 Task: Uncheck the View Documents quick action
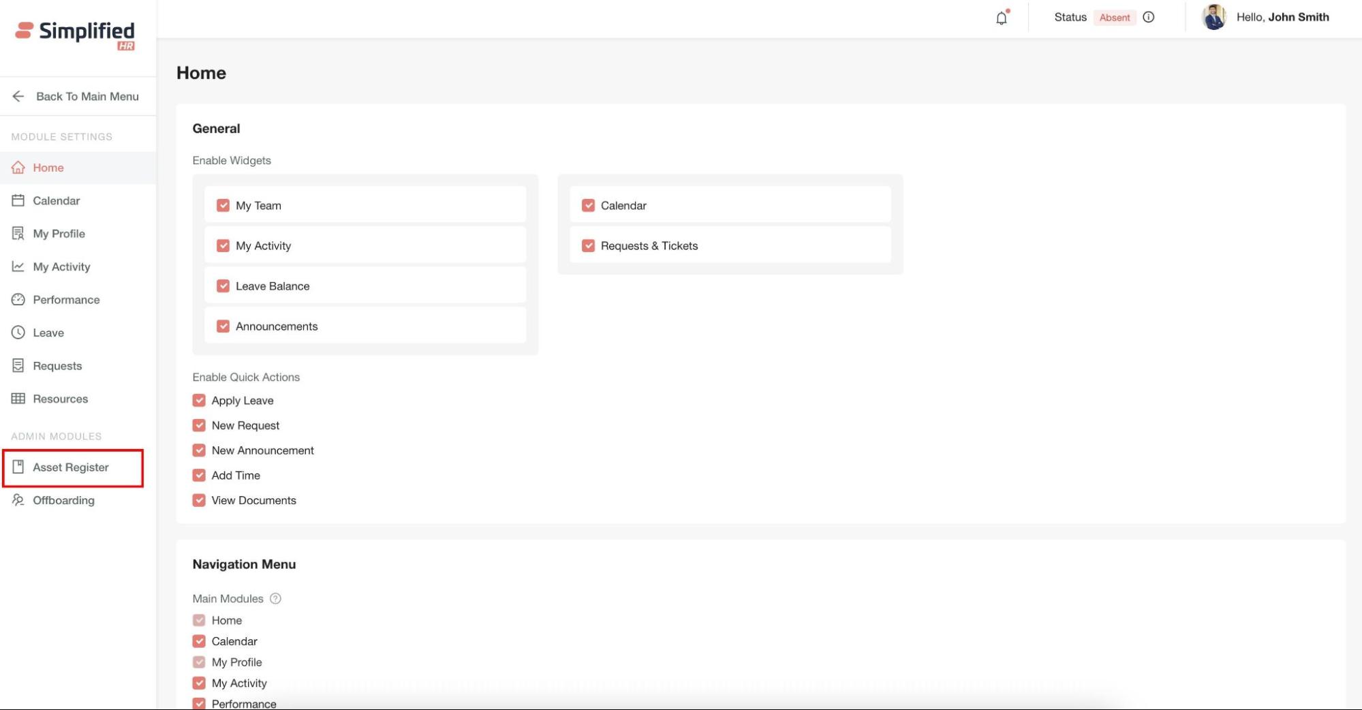point(199,500)
